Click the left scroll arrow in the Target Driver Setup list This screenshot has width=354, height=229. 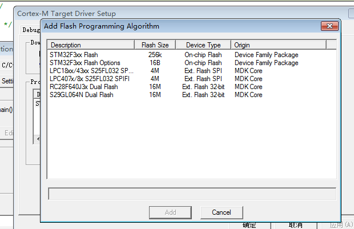point(38,139)
